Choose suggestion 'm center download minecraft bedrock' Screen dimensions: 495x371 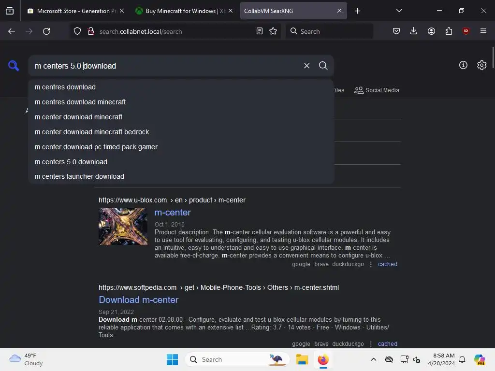[x=181, y=132]
